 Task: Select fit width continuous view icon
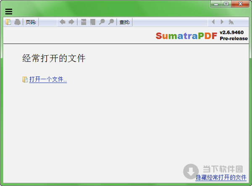coord(84,22)
